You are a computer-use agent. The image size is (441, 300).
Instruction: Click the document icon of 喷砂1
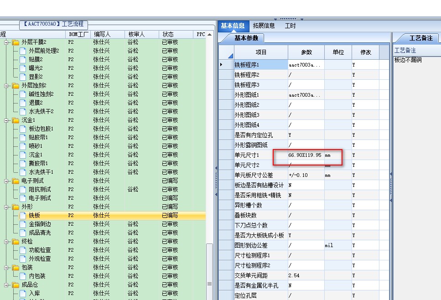pos(23,146)
